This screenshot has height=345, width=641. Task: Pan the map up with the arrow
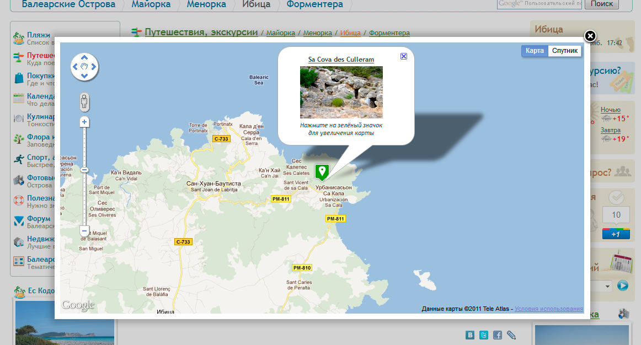[x=84, y=57]
